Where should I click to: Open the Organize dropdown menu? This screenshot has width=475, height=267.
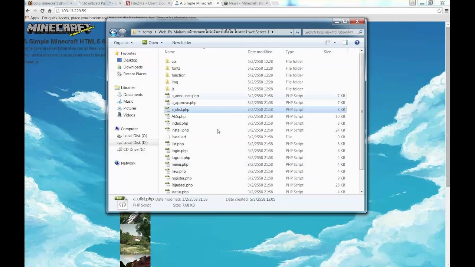123,43
